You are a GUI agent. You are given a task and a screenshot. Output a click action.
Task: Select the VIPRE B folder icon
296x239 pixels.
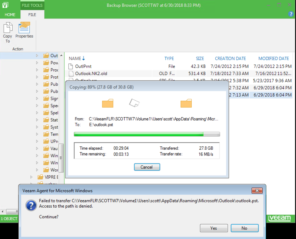(x=40, y=177)
